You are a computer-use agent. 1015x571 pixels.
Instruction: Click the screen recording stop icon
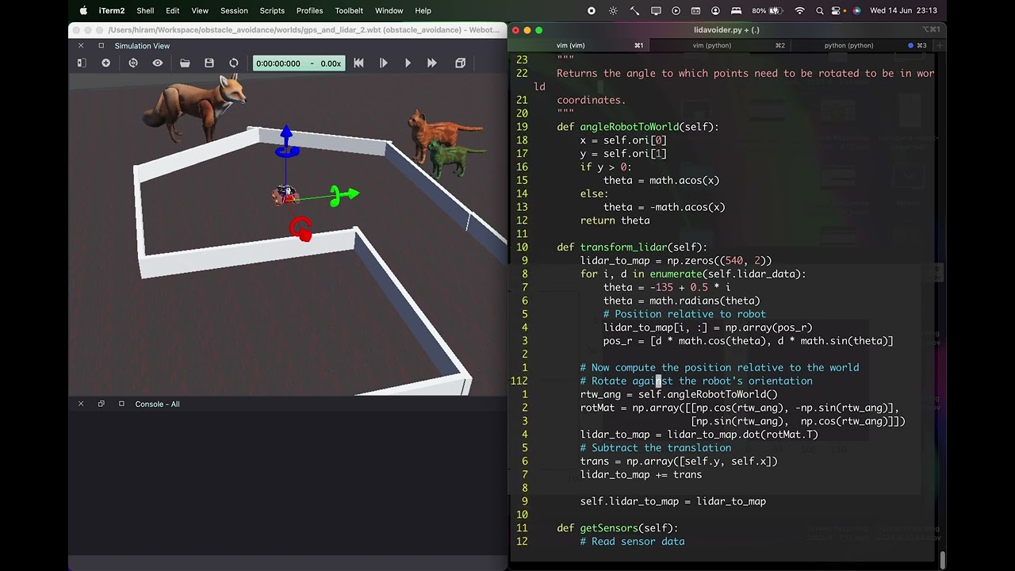[592, 10]
